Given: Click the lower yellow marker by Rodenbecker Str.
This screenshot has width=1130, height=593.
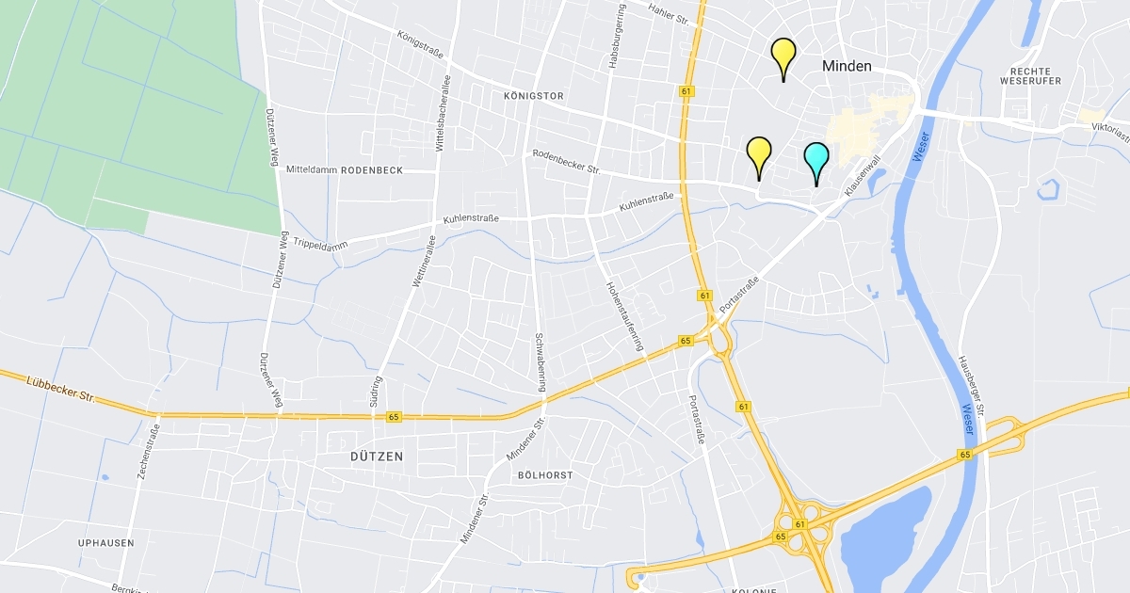Looking at the screenshot, I should [759, 156].
